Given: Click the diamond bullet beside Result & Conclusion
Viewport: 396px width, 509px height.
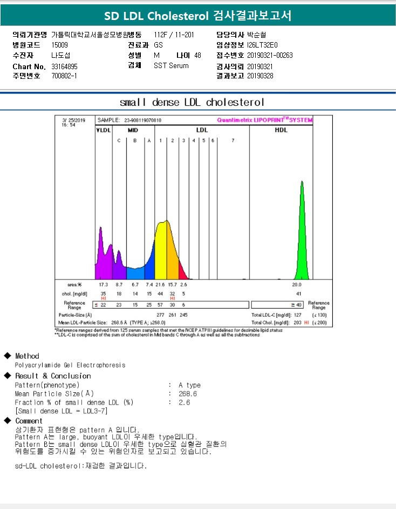Looking at the screenshot, I should point(8,376).
